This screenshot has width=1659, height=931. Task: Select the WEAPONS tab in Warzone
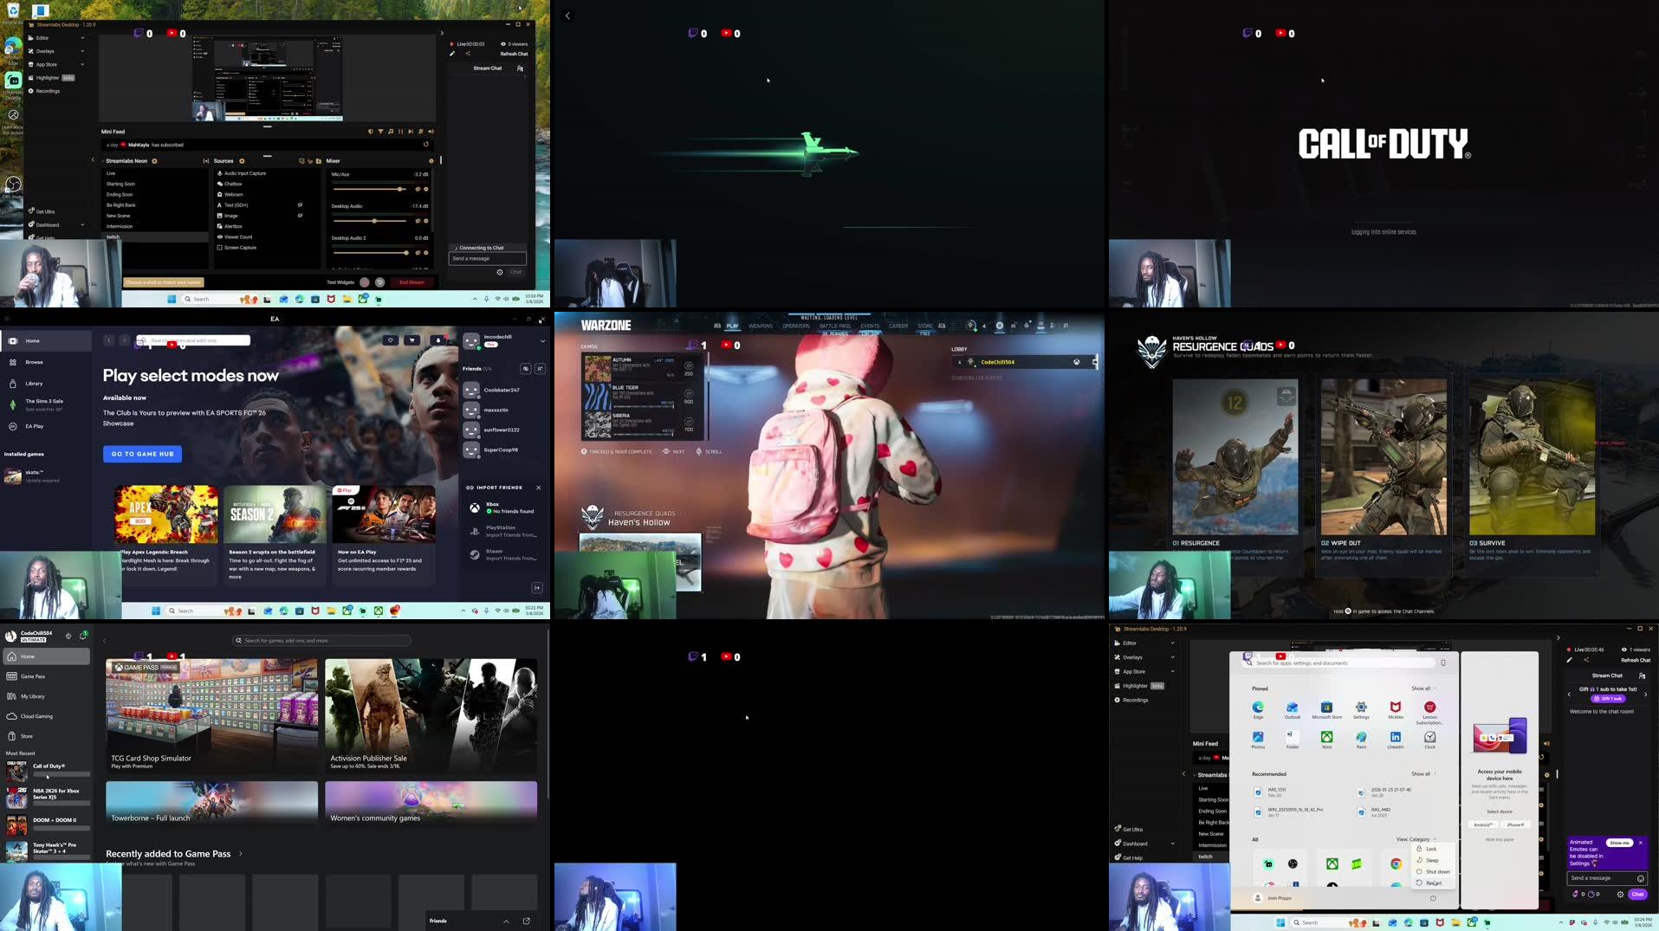pos(761,325)
